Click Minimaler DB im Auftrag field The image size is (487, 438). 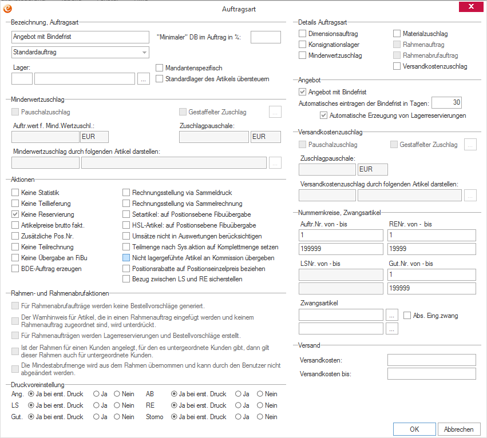(x=266, y=37)
